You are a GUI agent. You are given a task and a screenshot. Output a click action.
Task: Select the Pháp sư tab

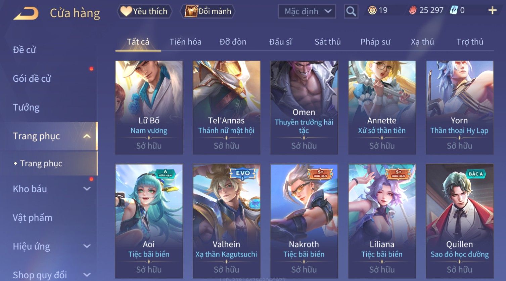[375, 42]
